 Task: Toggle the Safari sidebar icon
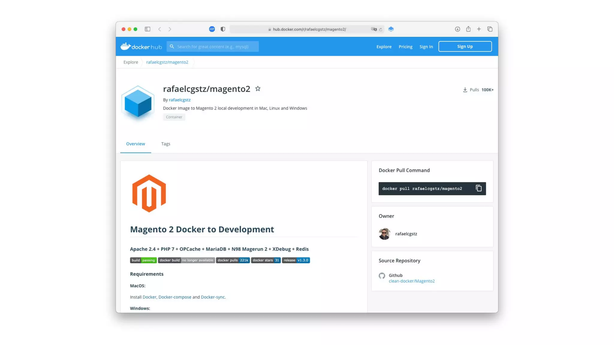(148, 29)
